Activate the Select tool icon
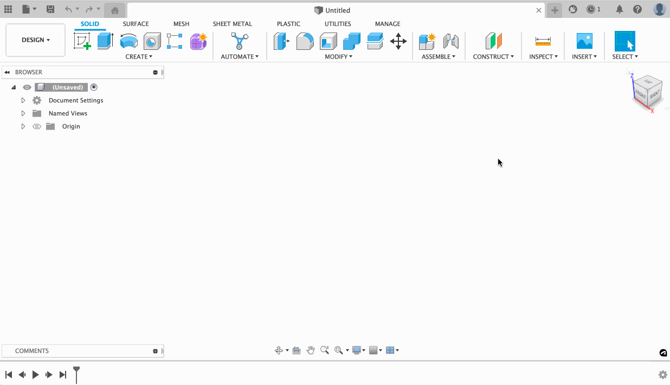 coord(624,41)
